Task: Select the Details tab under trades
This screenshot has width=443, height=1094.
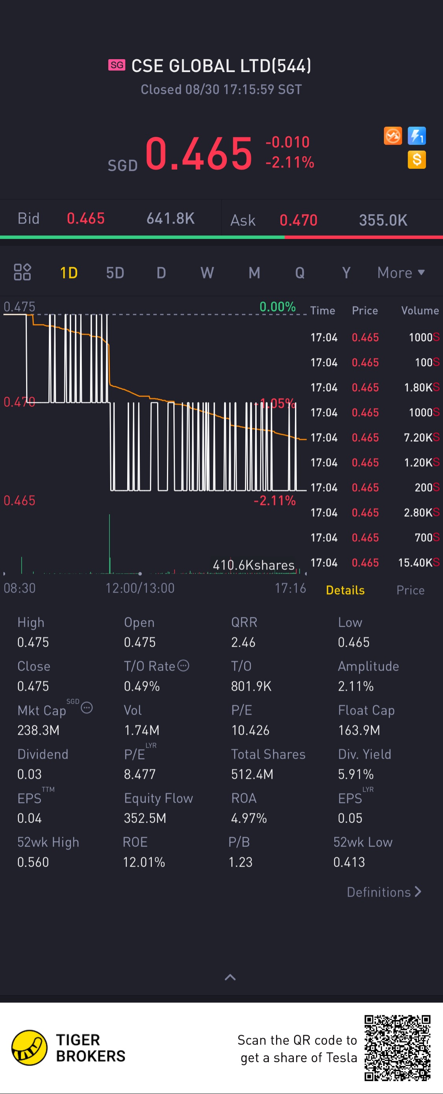Action: [x=345, y=590]
